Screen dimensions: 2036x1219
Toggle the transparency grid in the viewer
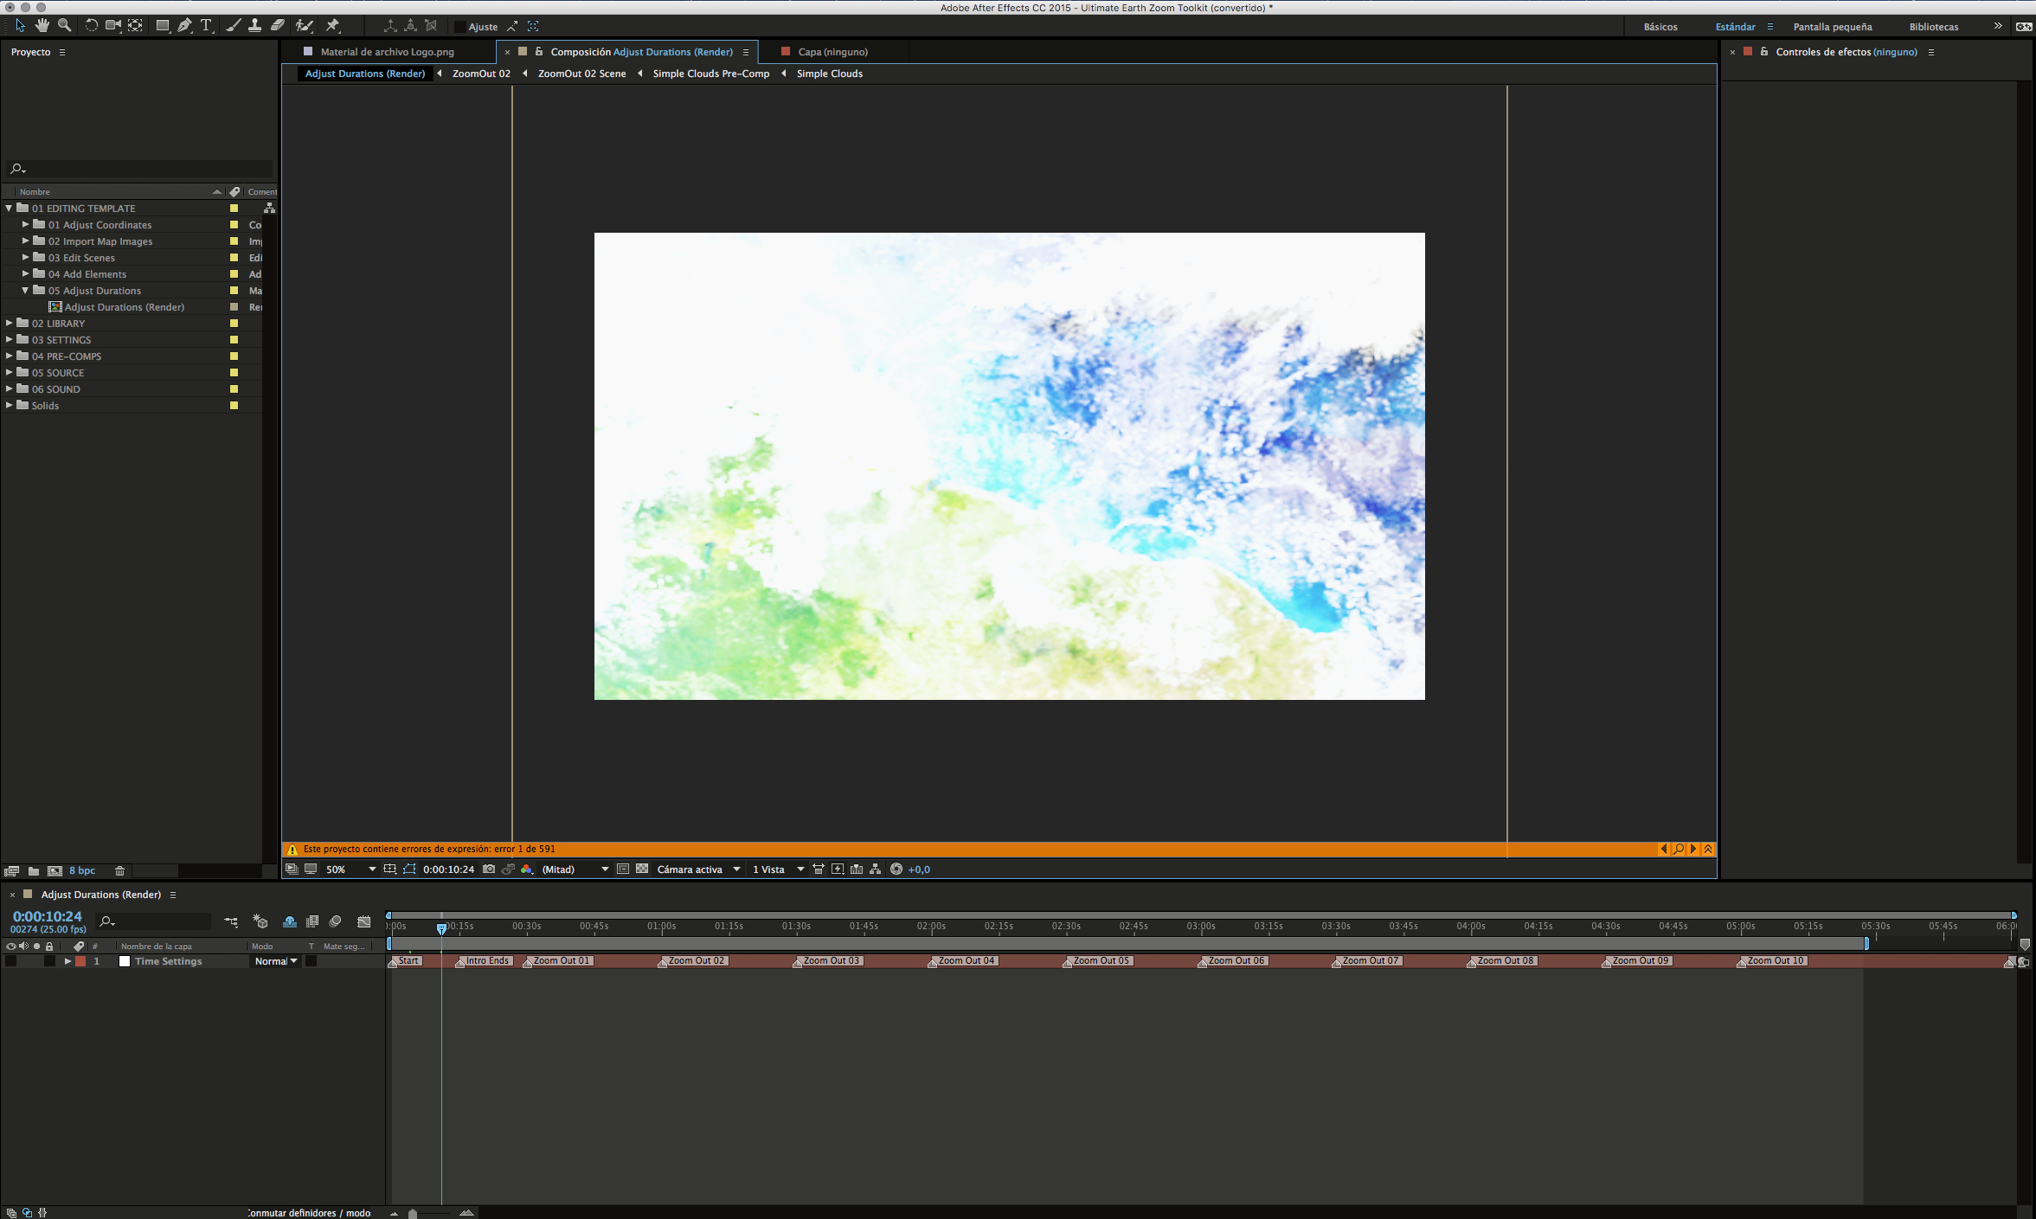(x=642, y=869)
